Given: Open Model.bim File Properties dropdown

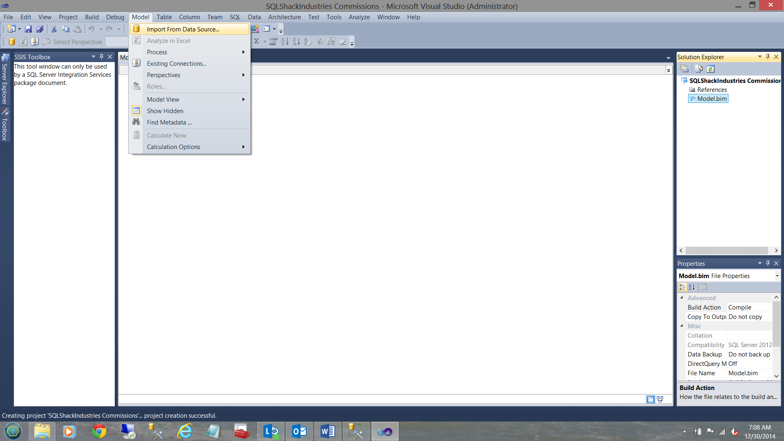Looking at the screenshot, I should pos(777,276).
